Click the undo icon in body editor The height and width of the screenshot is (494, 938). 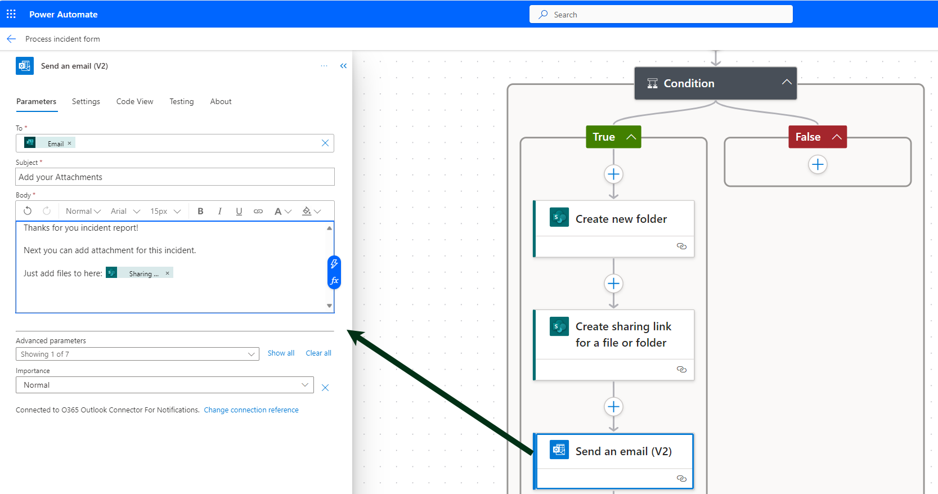point(28,211)
